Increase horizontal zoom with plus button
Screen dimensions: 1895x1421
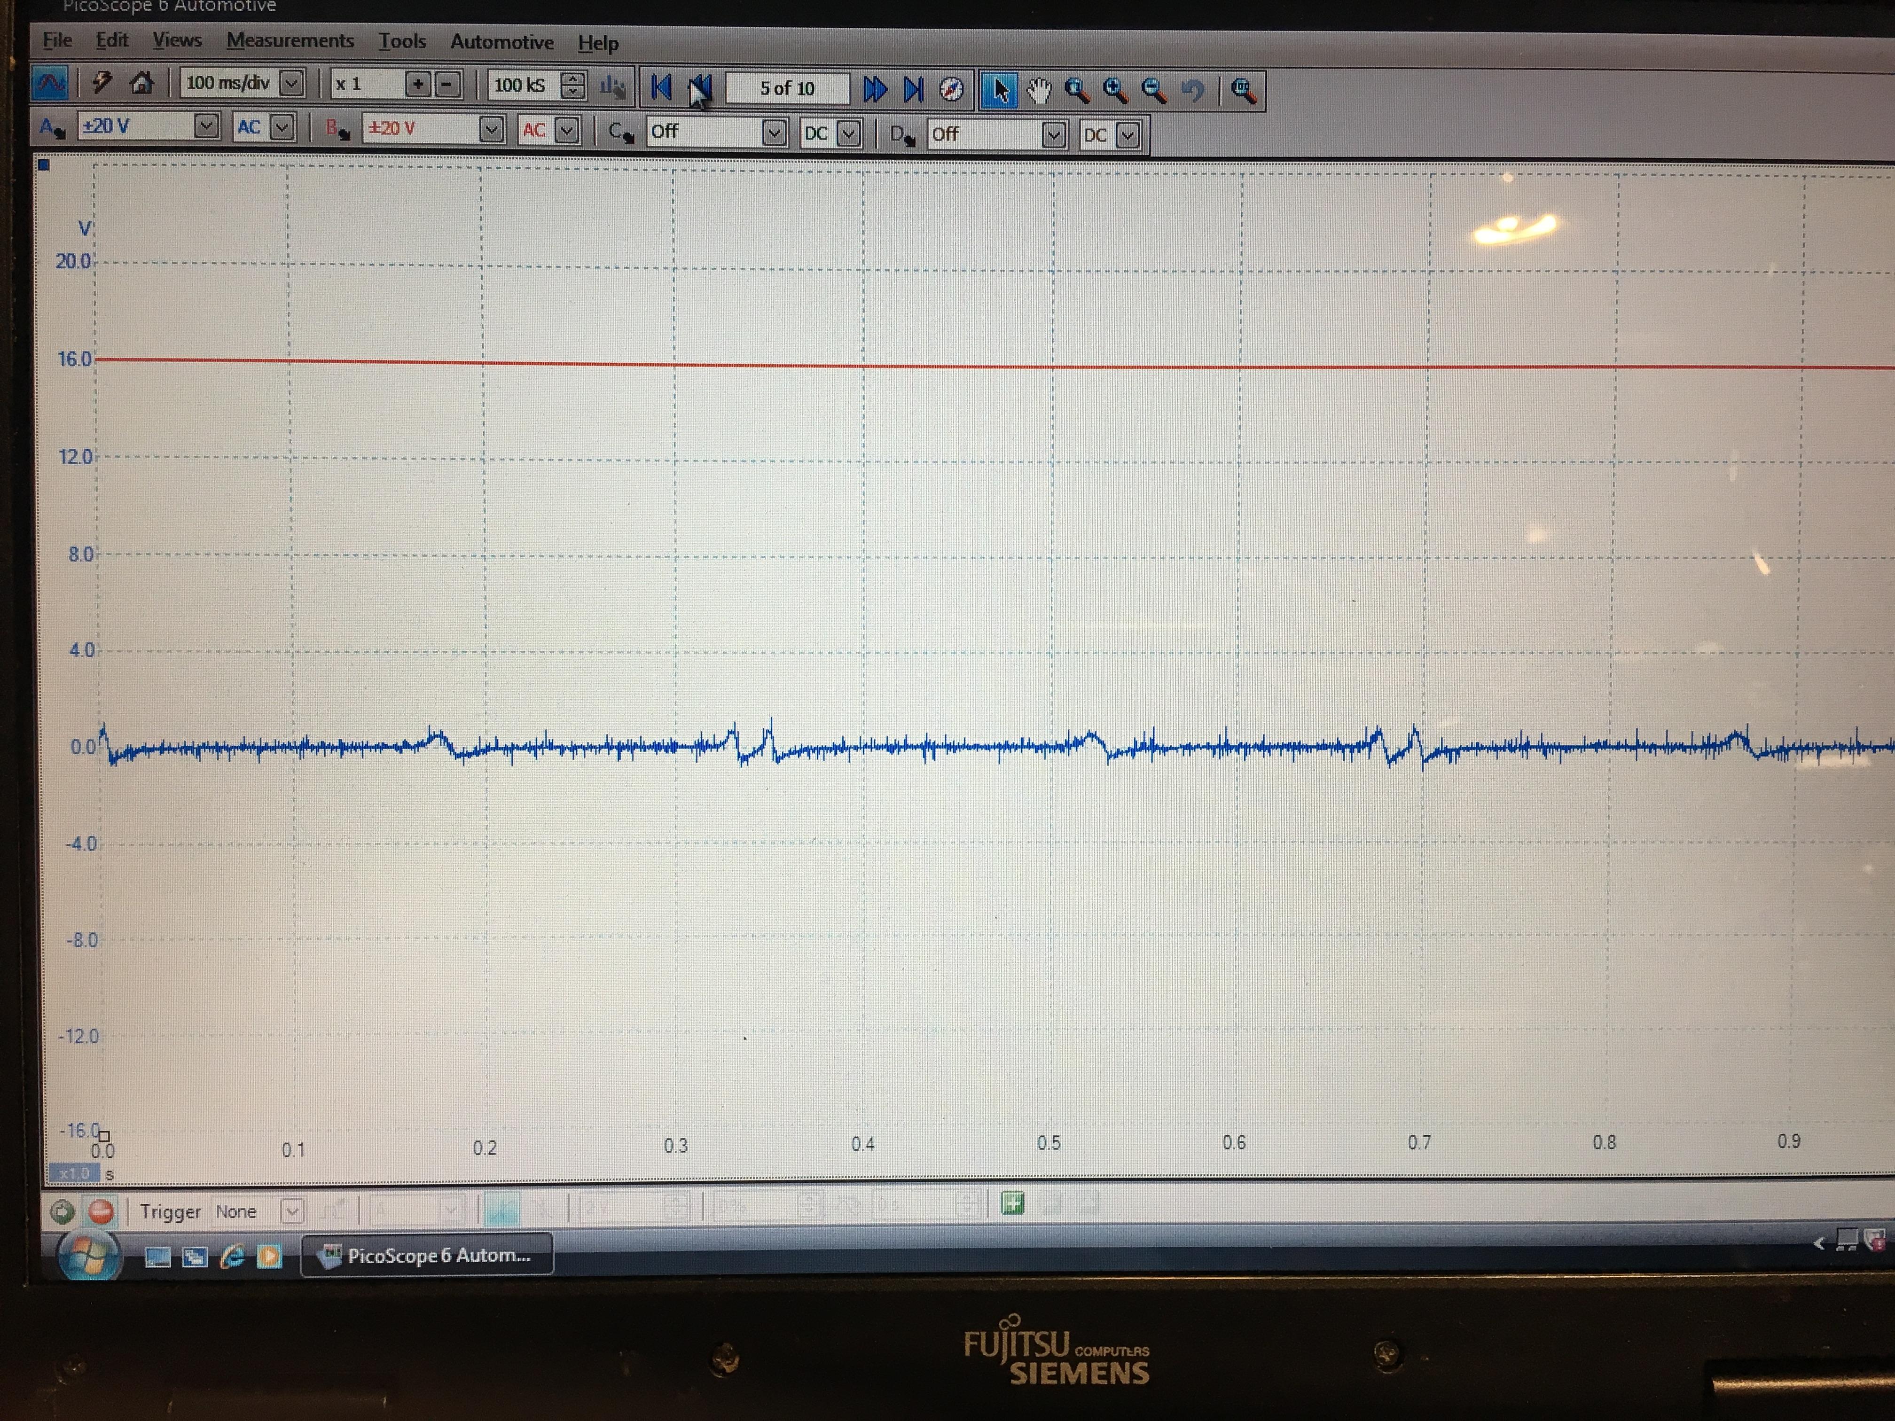pyautogui.click(x=418, y=84)
